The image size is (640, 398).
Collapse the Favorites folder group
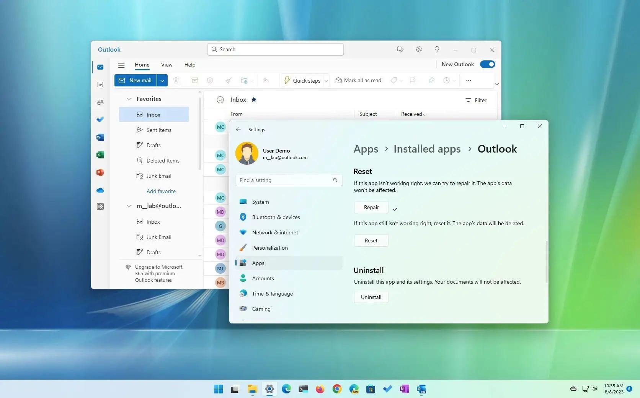coord(129,99)
